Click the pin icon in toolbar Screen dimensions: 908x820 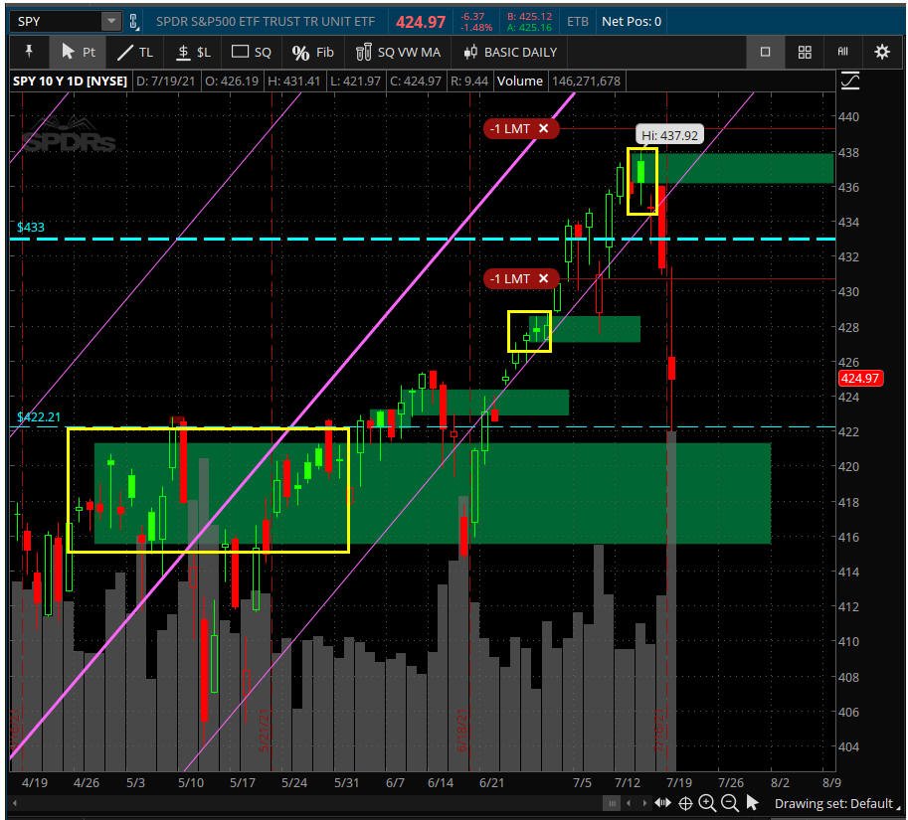[x=29, y=52]
